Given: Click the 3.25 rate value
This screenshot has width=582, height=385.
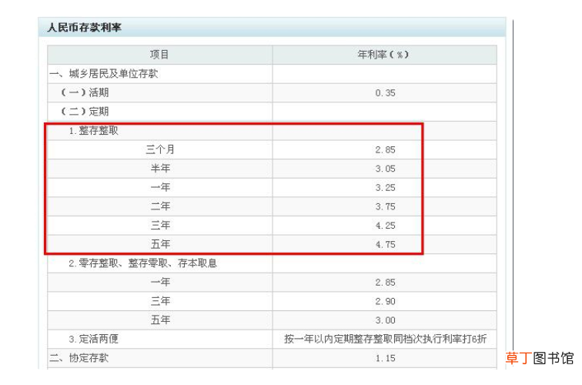Looking at the screenshot, I should pos(385,187).
